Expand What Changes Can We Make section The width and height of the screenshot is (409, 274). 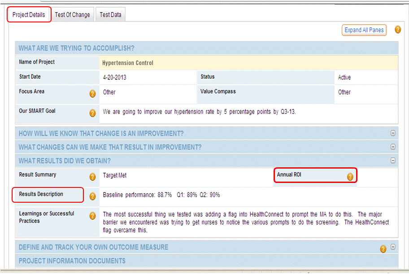pyautogui.click(x=393, y=147)
